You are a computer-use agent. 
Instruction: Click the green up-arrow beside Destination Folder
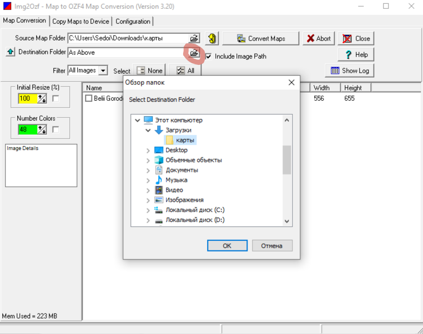(11, 52)
